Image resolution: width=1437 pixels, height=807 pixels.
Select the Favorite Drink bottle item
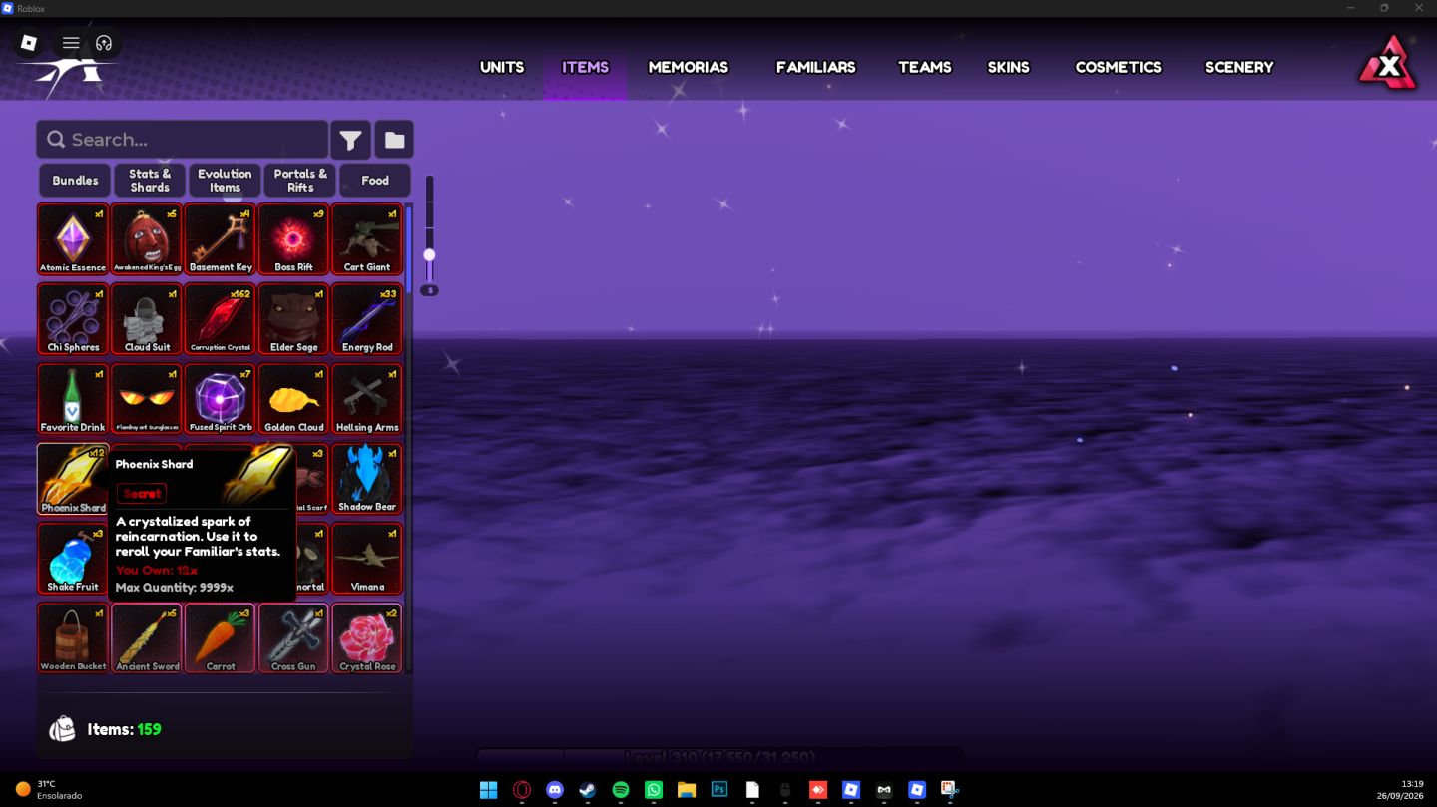(x=73, y=399)
